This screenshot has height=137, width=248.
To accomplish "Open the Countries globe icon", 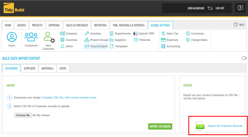I will pos(63,40).
